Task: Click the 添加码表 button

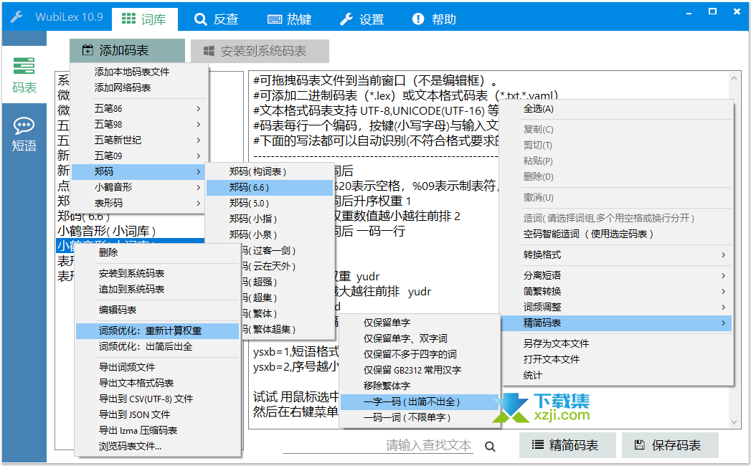Action: 127,50
